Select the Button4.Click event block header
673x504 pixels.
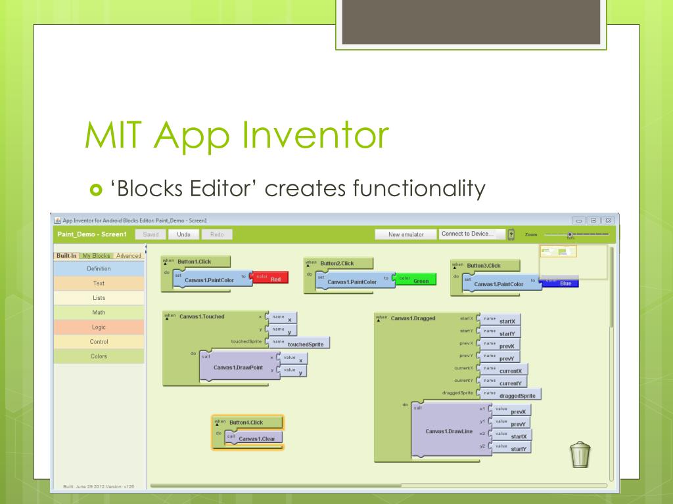pyautogui.click(x=248, y=423)
